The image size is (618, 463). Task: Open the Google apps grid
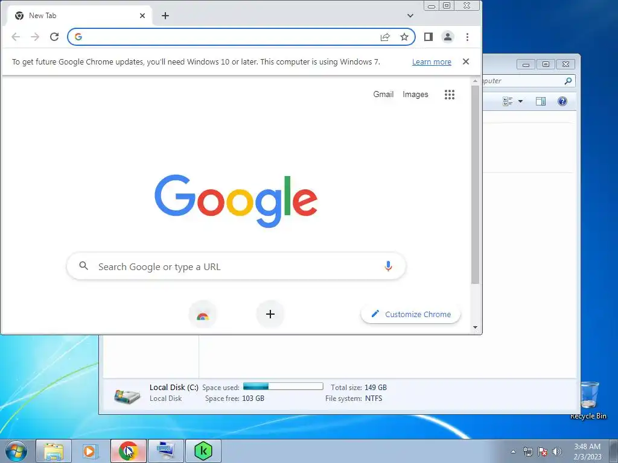(x=450, y=95)
